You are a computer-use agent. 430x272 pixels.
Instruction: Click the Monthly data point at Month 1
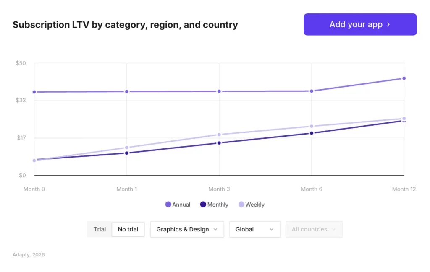126,153
